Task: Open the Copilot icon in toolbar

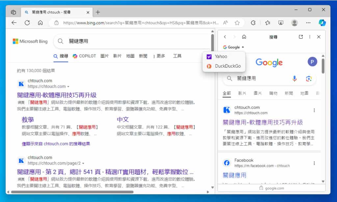Action: pos(322,23)
